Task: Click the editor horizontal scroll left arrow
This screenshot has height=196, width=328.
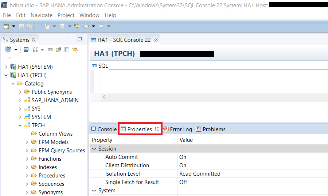Action: coord(104,97)
